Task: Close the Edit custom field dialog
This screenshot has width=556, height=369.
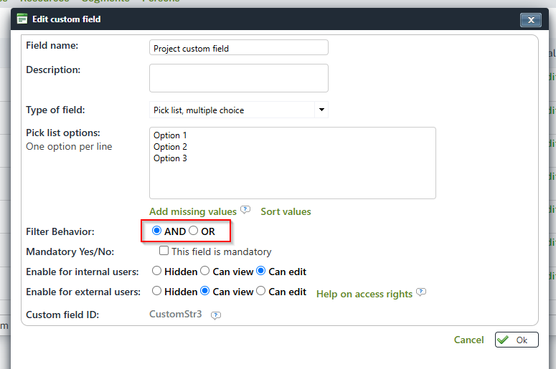Action: pyautogui.click(x=530, y=20)
